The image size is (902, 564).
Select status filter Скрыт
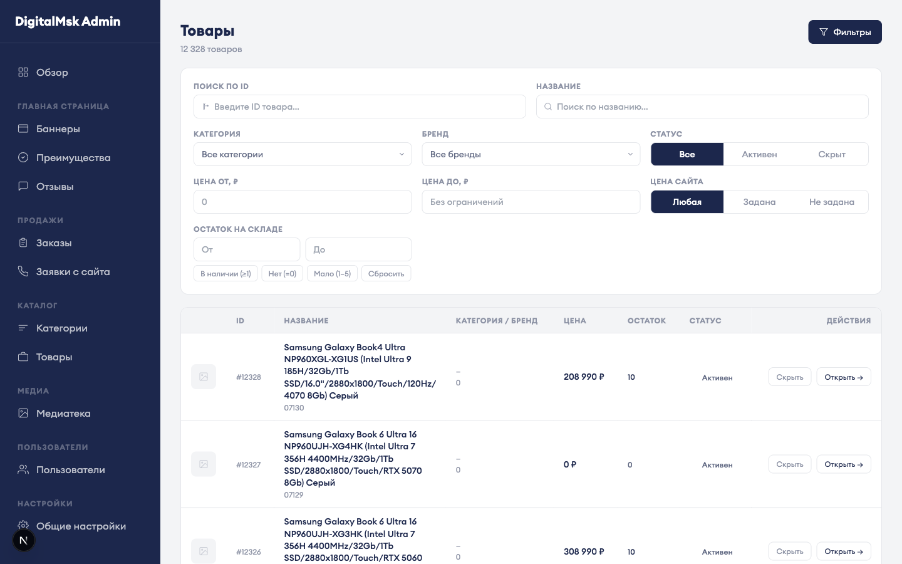pos(832,154)
